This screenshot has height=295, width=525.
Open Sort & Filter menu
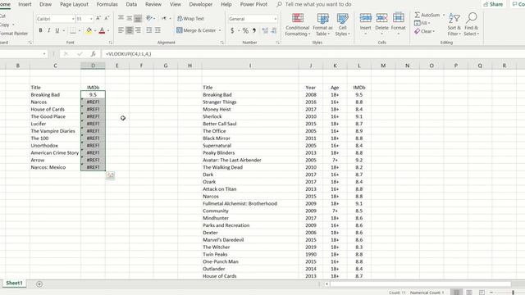click(454, 25)
